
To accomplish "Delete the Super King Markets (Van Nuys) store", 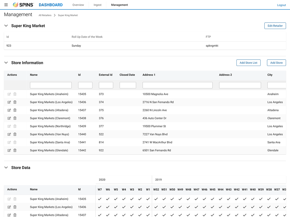I will pyautogui.click(x=15, y=134).
